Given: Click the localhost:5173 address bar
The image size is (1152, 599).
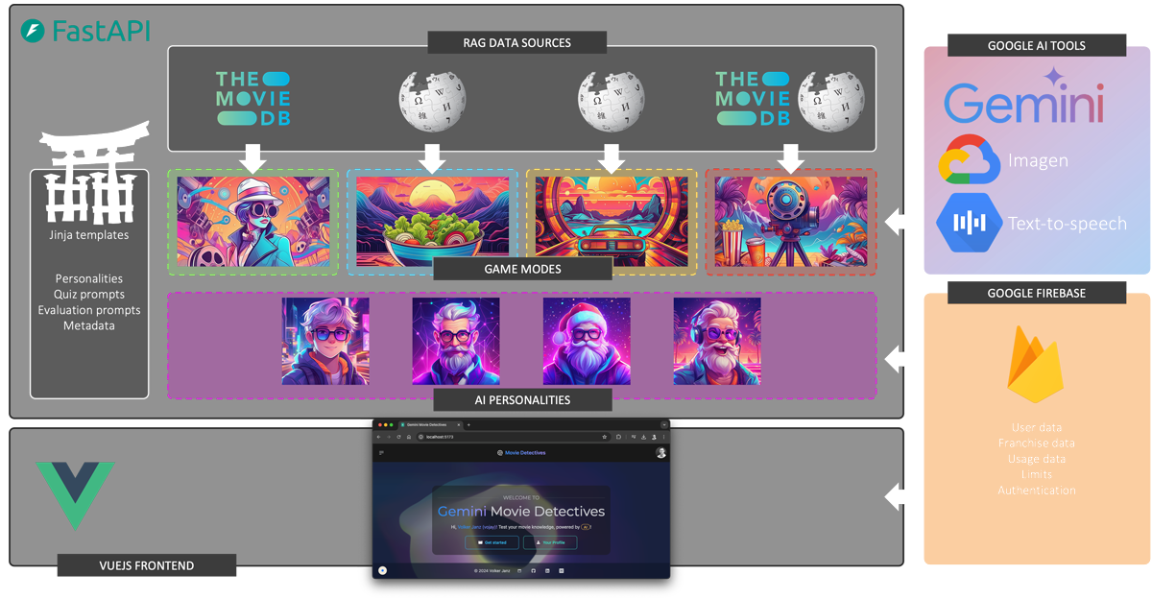Looking at the screenshot, I should pos(514,437).
